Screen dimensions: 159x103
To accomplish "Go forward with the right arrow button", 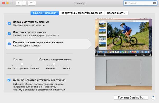I will click(24, 3).
